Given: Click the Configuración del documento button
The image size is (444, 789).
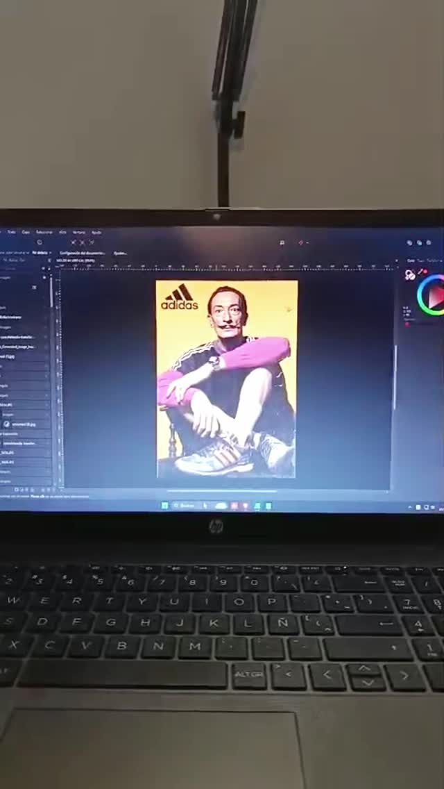Looking at the screenshot, I should click(x=82, y=253).
